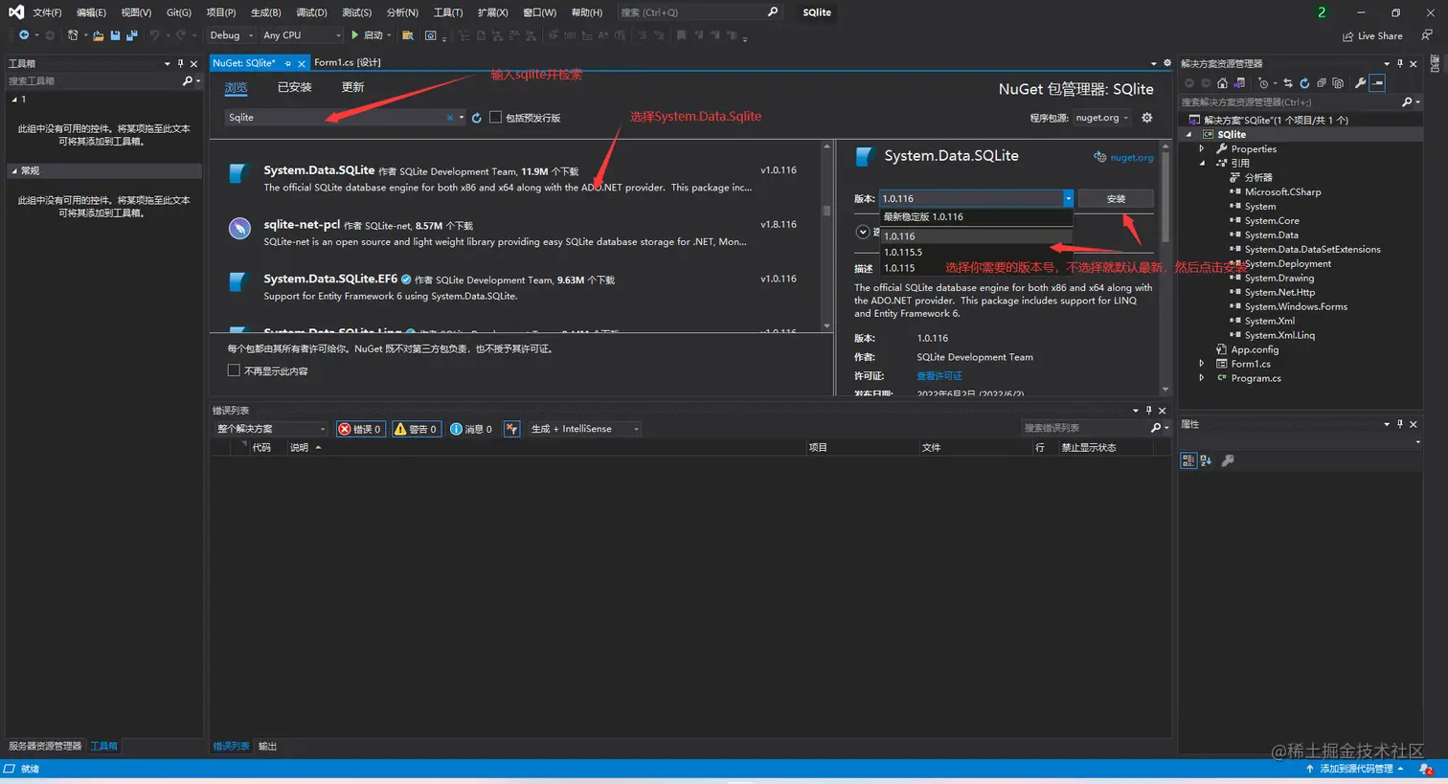
Task: Select the System.Data.SQLite.EF6 package
Action: pyautogui.click(x=517, y=287)
